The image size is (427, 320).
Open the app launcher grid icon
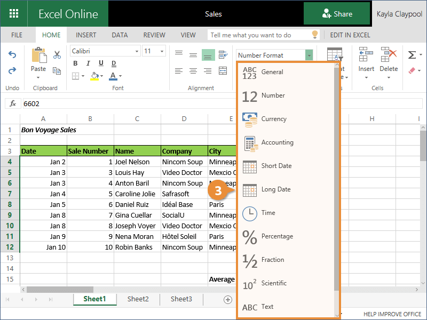[x=14, y=14]
